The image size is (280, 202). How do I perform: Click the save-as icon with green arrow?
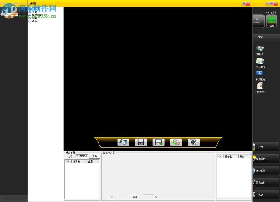pos(158,142)
